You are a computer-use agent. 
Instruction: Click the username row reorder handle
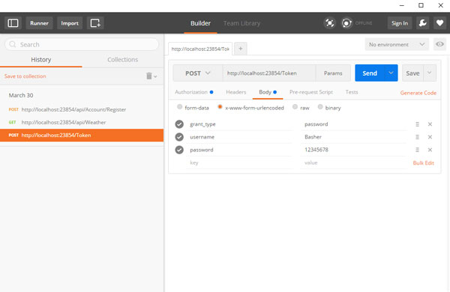click(x=417, y=137)
